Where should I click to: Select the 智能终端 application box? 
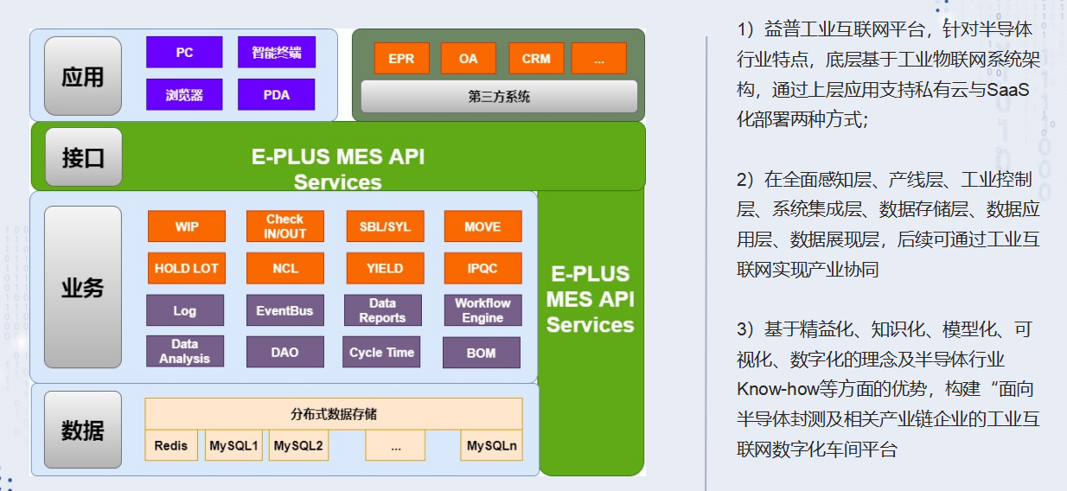[277, 52]
